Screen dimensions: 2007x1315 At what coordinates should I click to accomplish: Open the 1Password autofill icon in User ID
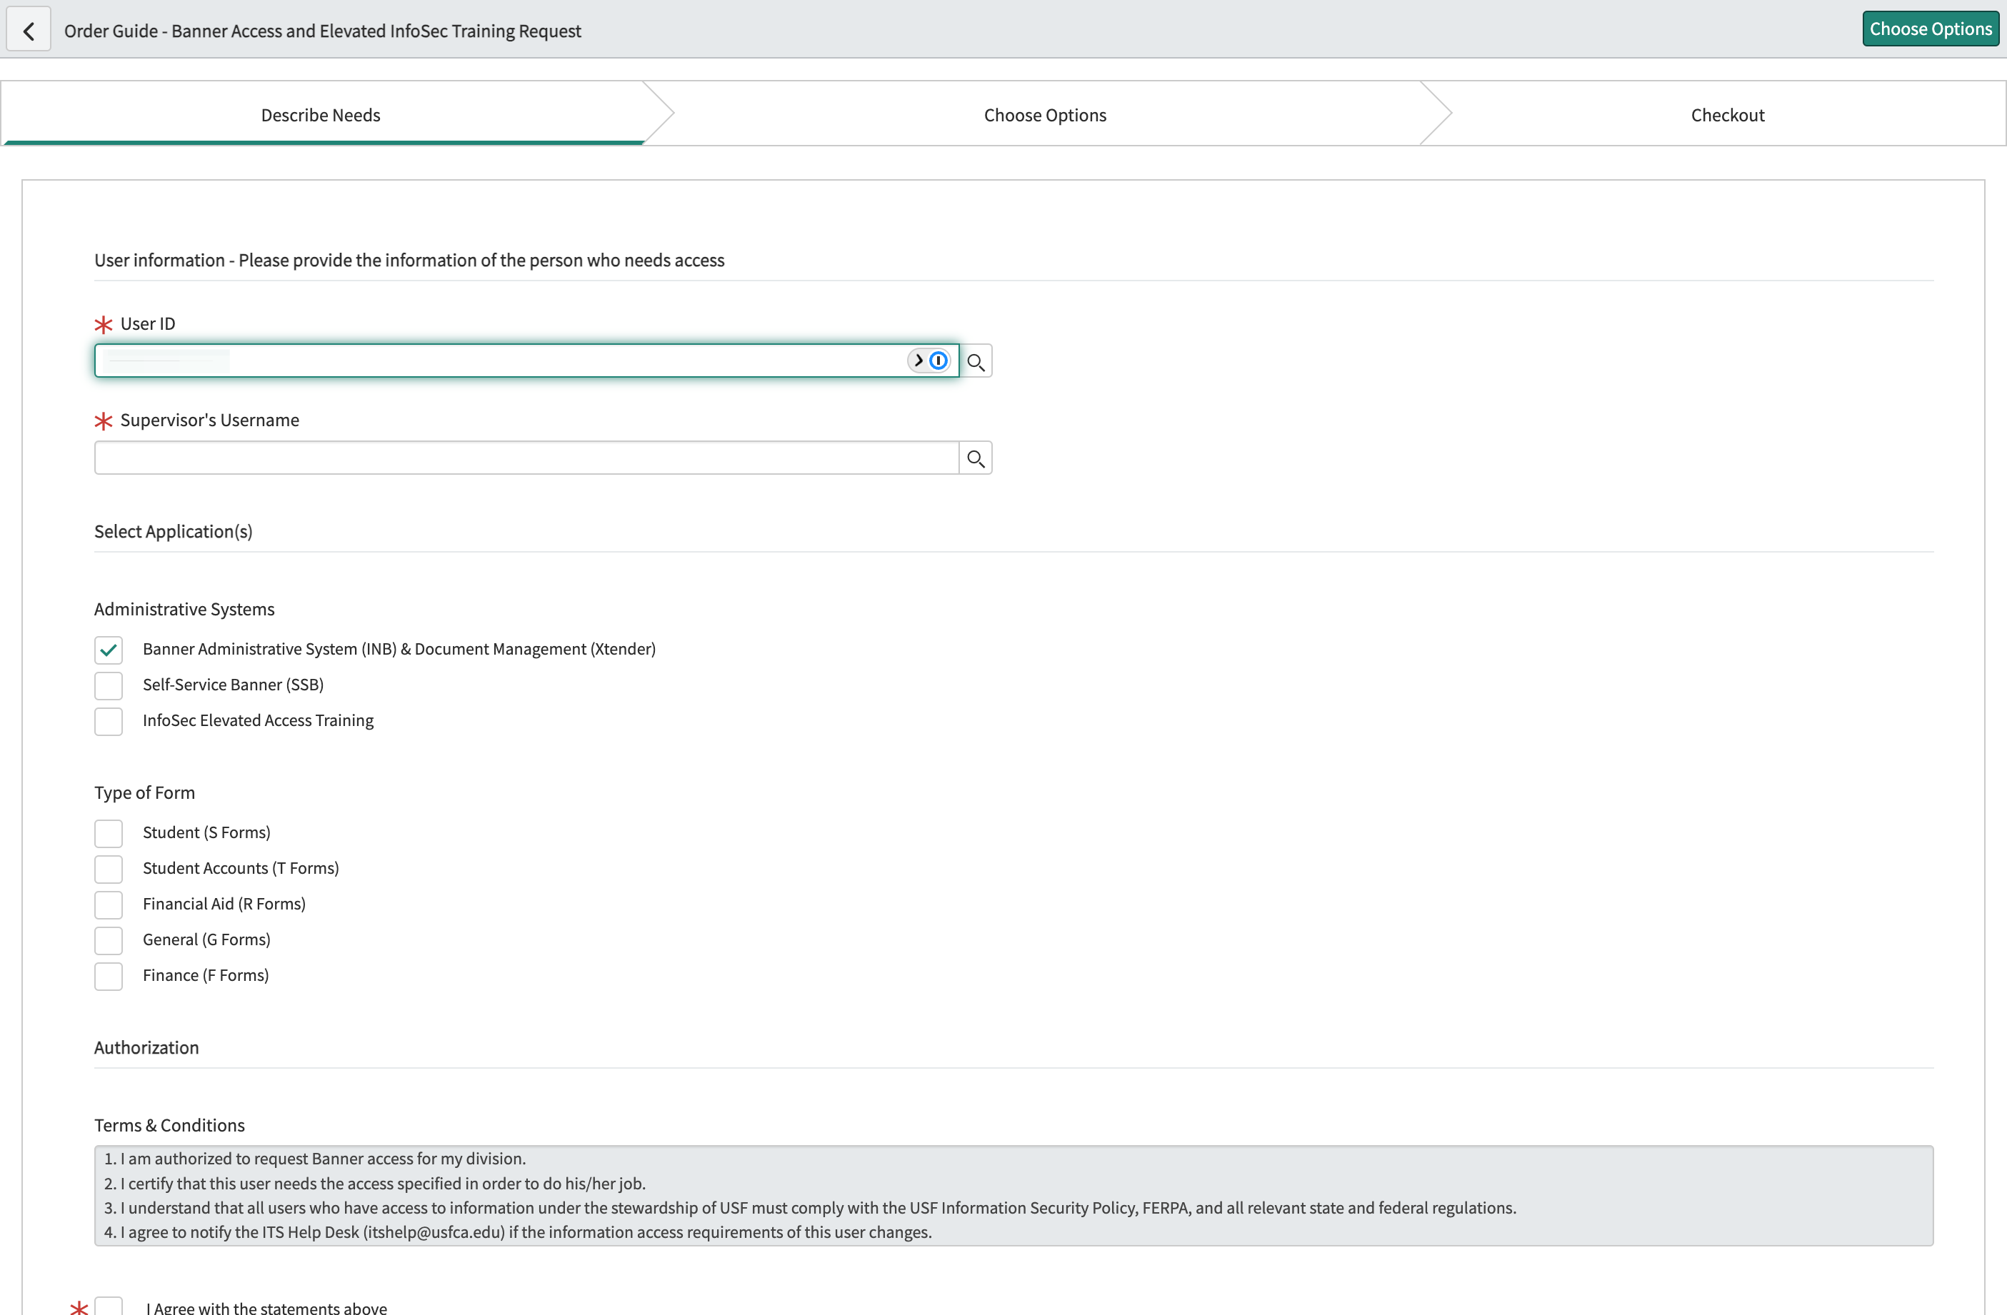[938, 361]
